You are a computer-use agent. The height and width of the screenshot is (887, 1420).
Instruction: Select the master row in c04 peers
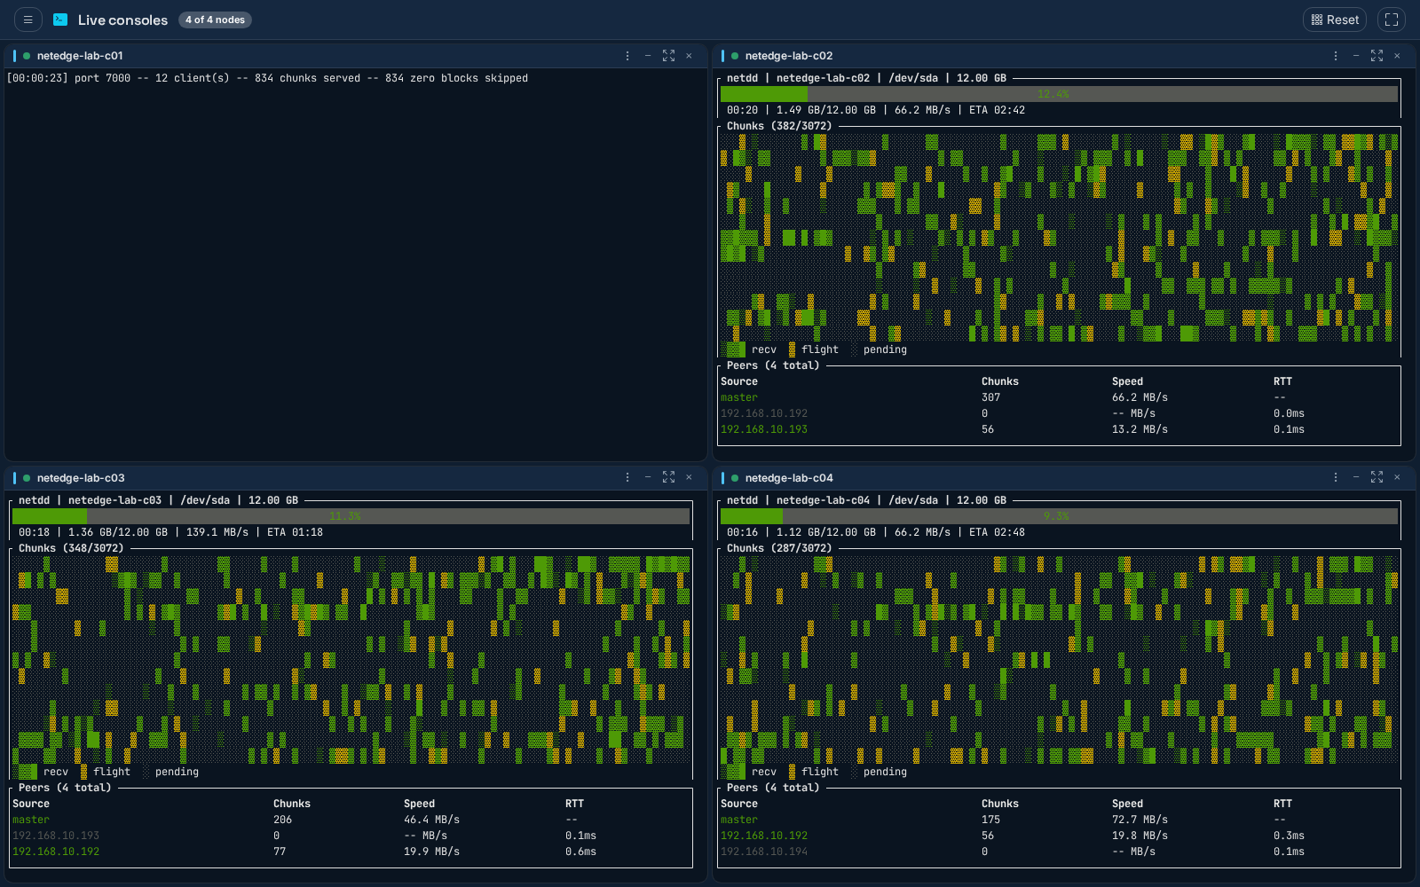tap(1059, 820)
